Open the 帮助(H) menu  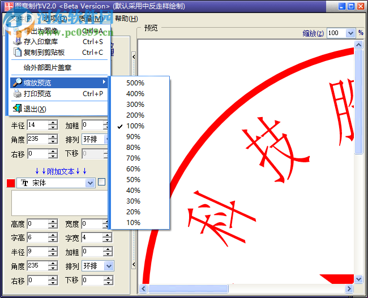pos(126,19)
